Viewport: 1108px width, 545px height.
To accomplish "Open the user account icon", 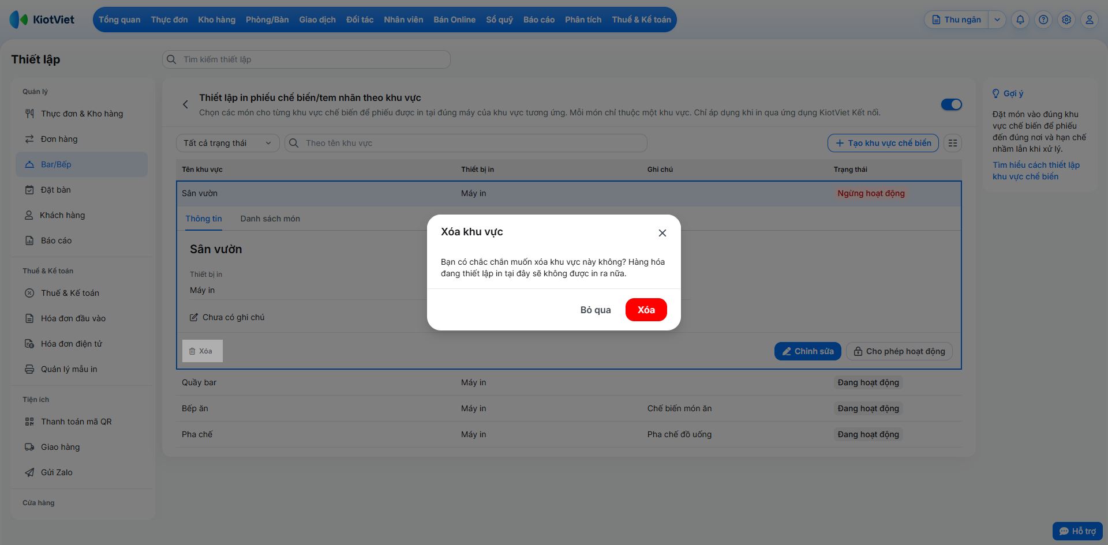I will pyautogui.click(x=1090, y=20).
